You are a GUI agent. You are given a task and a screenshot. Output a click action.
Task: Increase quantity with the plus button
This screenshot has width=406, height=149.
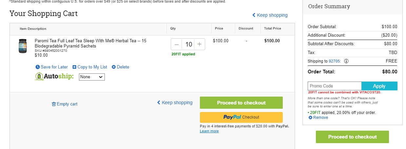click(199, 44)
